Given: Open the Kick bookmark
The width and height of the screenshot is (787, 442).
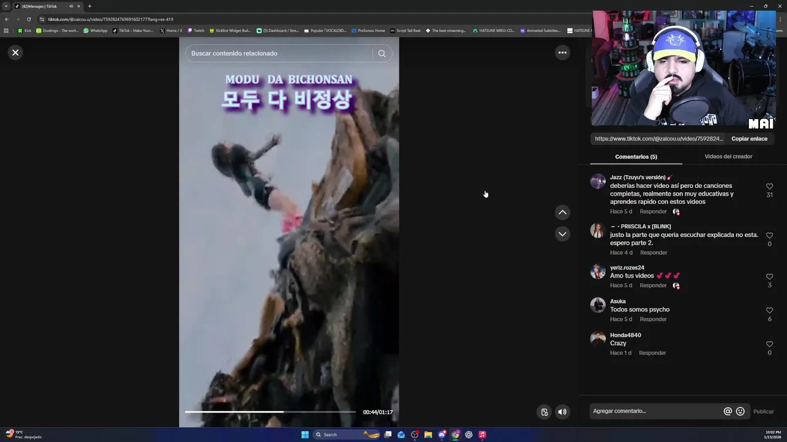Looking at the screenshot, I should click(x=25, y=30).
